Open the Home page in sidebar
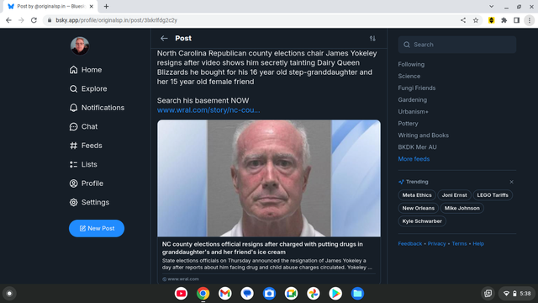Screen dimensions: 538x303 pyautogui.click(x=86, y=70)
